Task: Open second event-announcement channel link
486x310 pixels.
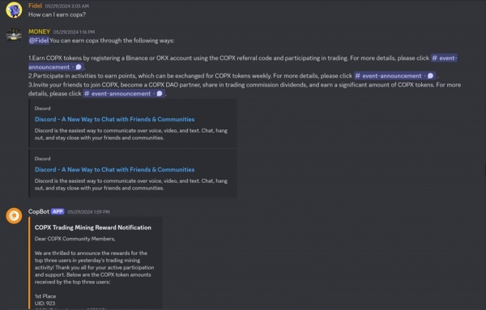Action: [394, 76]
